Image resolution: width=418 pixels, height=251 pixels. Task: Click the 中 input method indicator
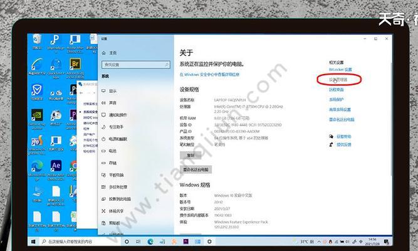tap(361, 242)
